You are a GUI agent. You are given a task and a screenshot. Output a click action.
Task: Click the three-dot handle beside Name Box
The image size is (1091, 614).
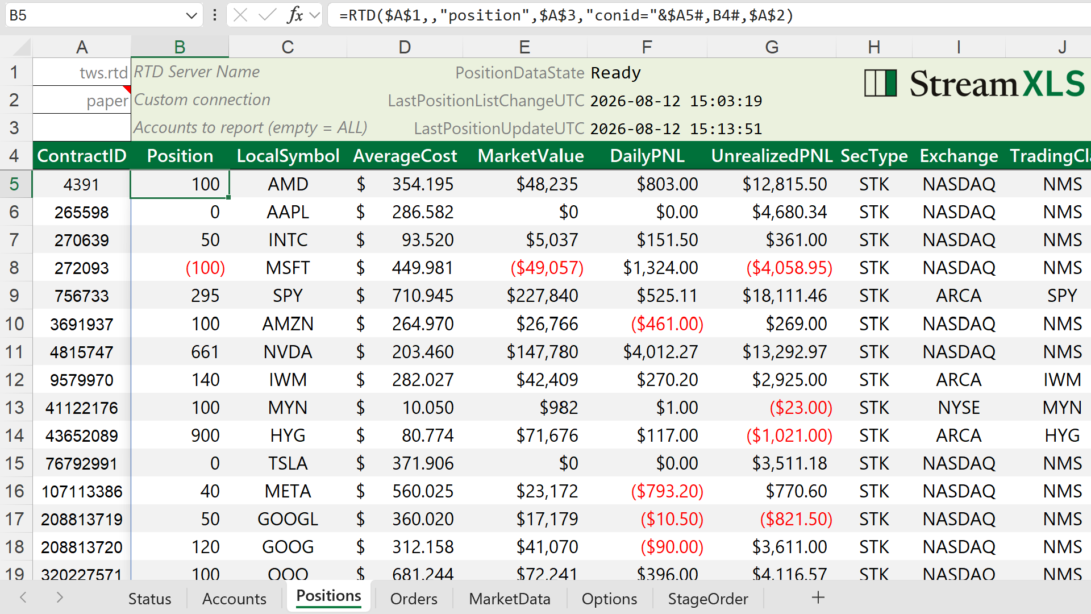pos(215,15)
